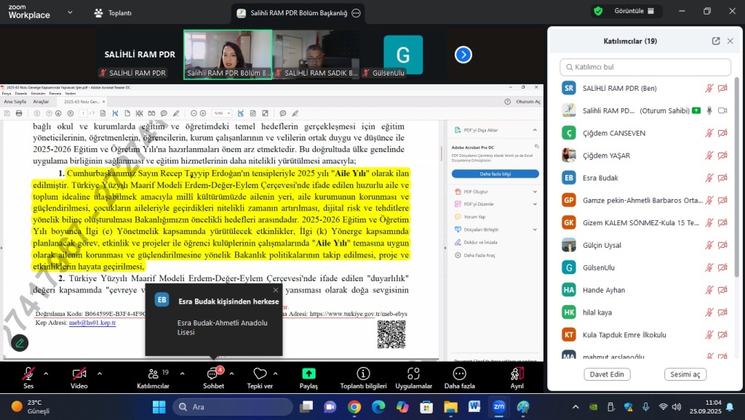The height and width of the screenshot is (420, 745).
Task: Pop out the Katılımcılar panel
Action: pos(716,41)
